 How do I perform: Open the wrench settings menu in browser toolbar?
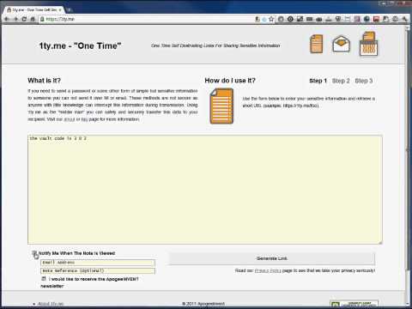(404, 19)
